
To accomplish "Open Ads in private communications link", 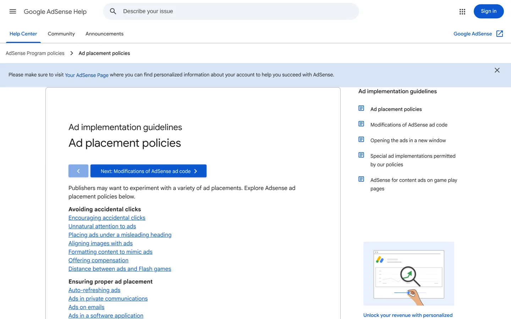I will pyautogui.click(x=108, y=298).
